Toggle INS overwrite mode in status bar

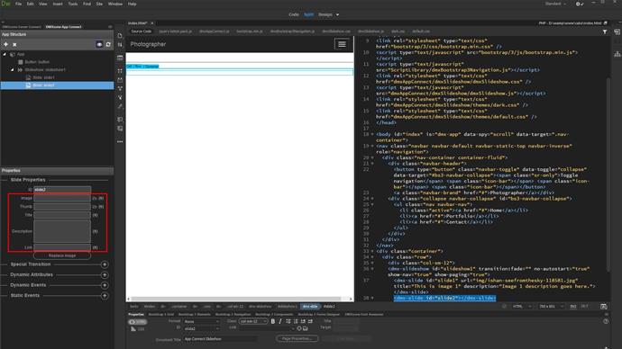pyautogui.click(x=572, y=306)
